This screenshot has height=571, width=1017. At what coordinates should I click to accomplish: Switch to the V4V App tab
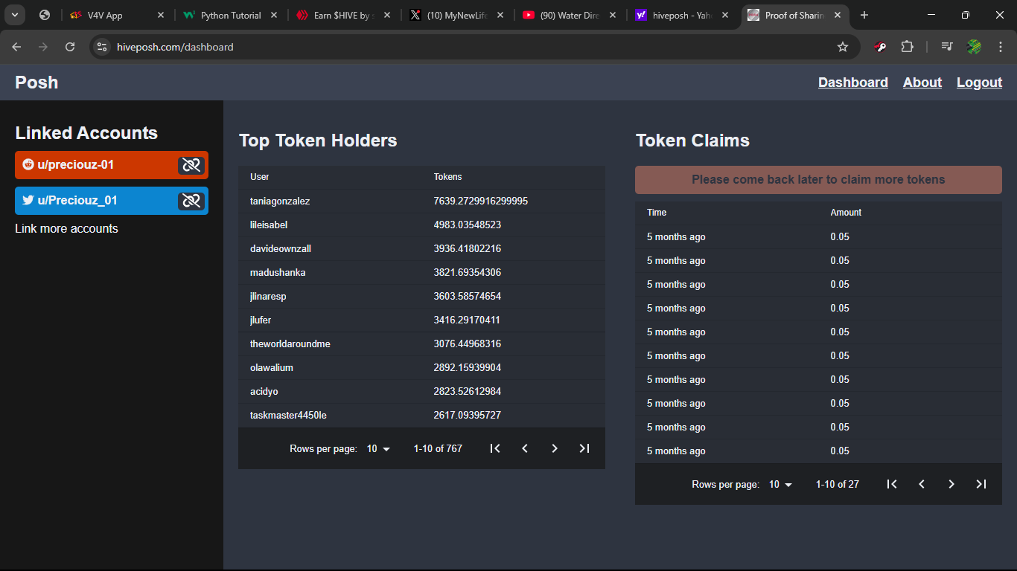(x=116, y=15)
